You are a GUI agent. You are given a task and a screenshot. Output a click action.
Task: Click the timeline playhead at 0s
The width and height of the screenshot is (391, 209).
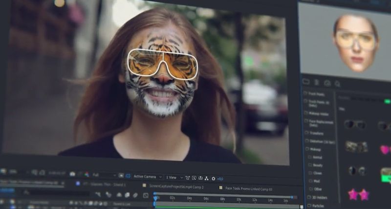155,198
